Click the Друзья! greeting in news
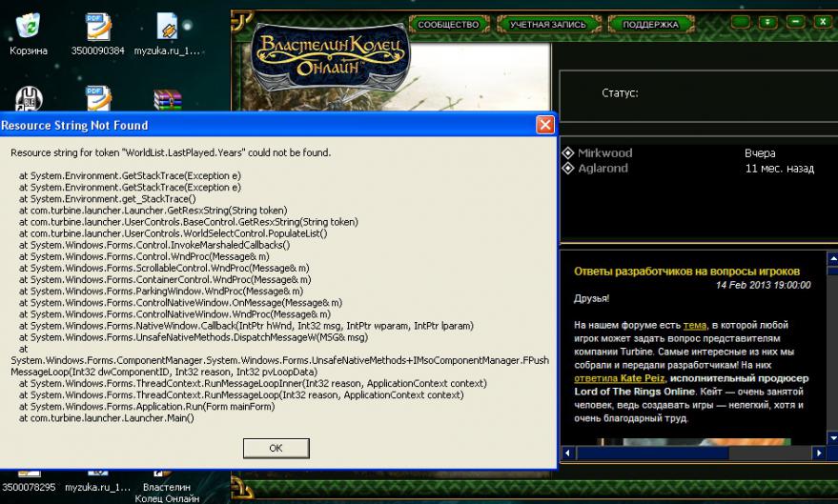838x504 pixels. 592,298
